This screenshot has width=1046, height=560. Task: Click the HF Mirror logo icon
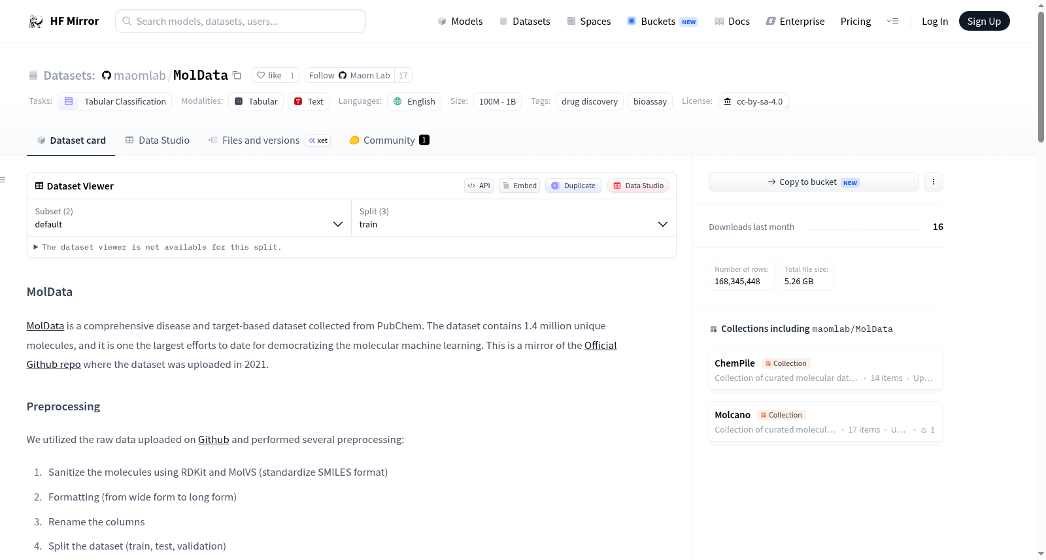click(x=35, y=22)
